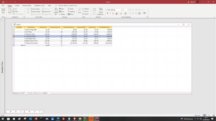The image size is (216, 121).
Task: Switch to the External Data tab
Action: pyautogui.click(x=27, y=5)
